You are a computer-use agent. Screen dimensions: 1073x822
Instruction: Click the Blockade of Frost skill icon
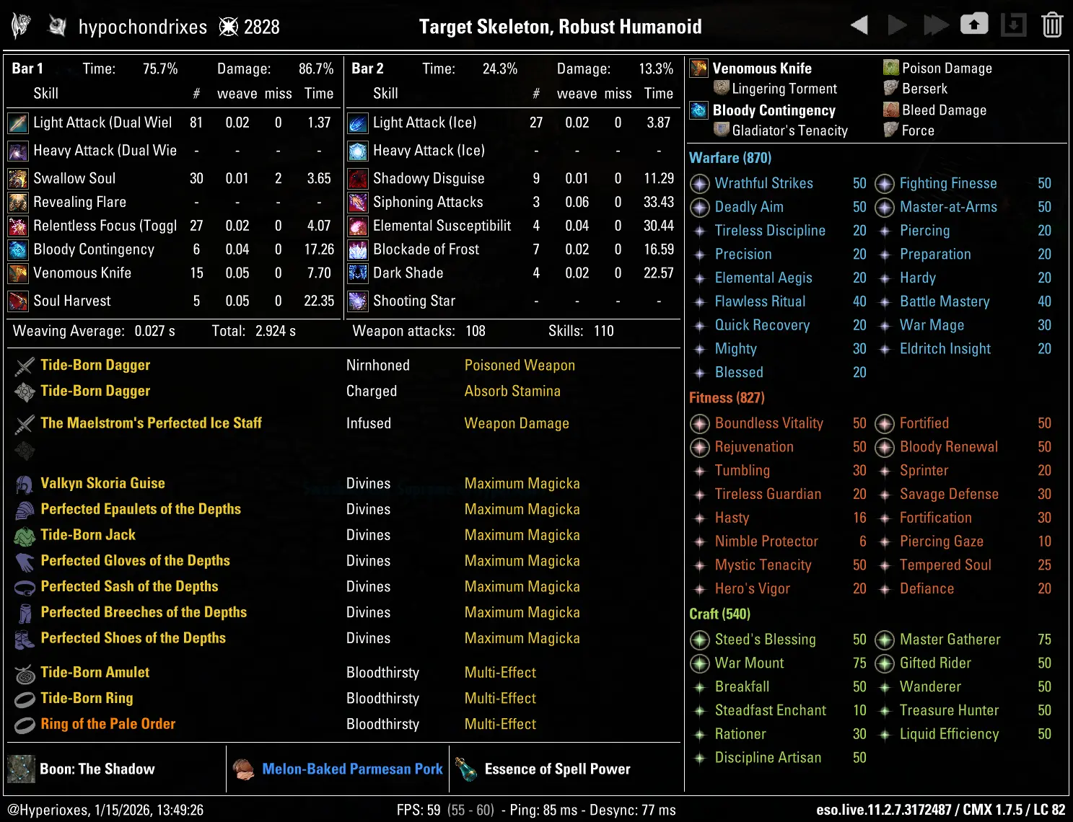tap(358, 249)
